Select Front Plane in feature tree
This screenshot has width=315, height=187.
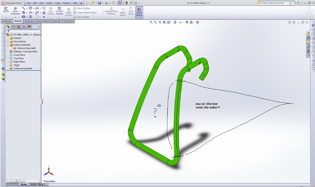pos(17,55)
